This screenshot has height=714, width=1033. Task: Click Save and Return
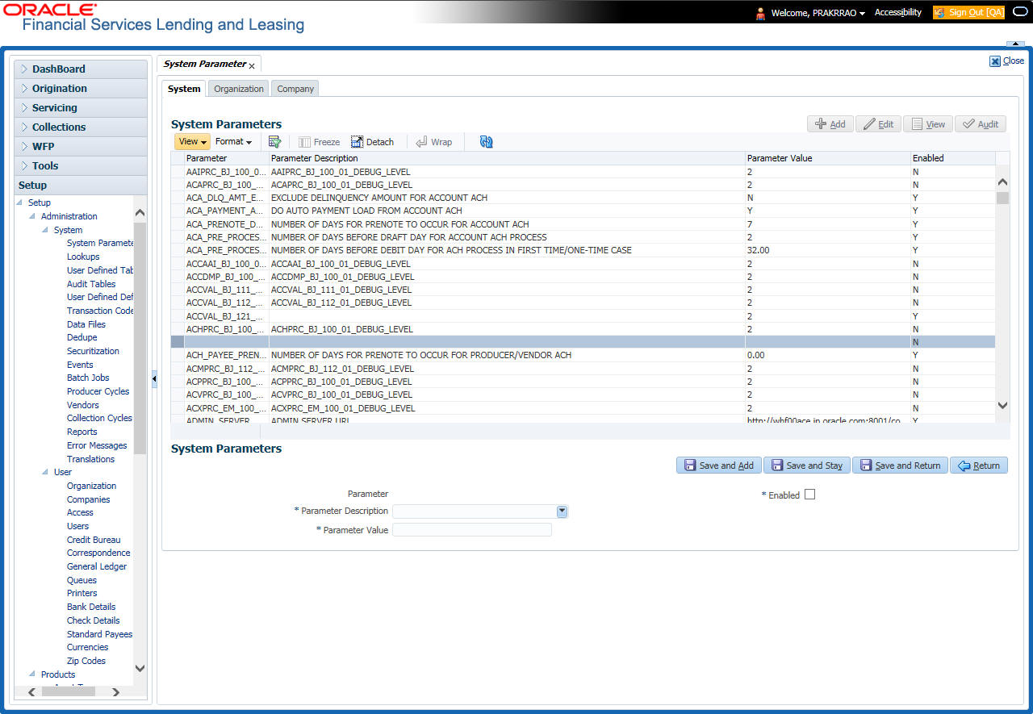(901, 466)
